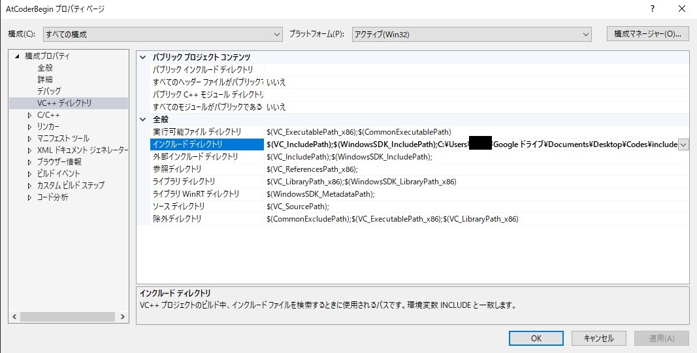This screenshot has height=353, width=697.
Task: Expand the XML ドキュメント ジェネレーター node
Action: pyautogui.click(x=30, y=150)
